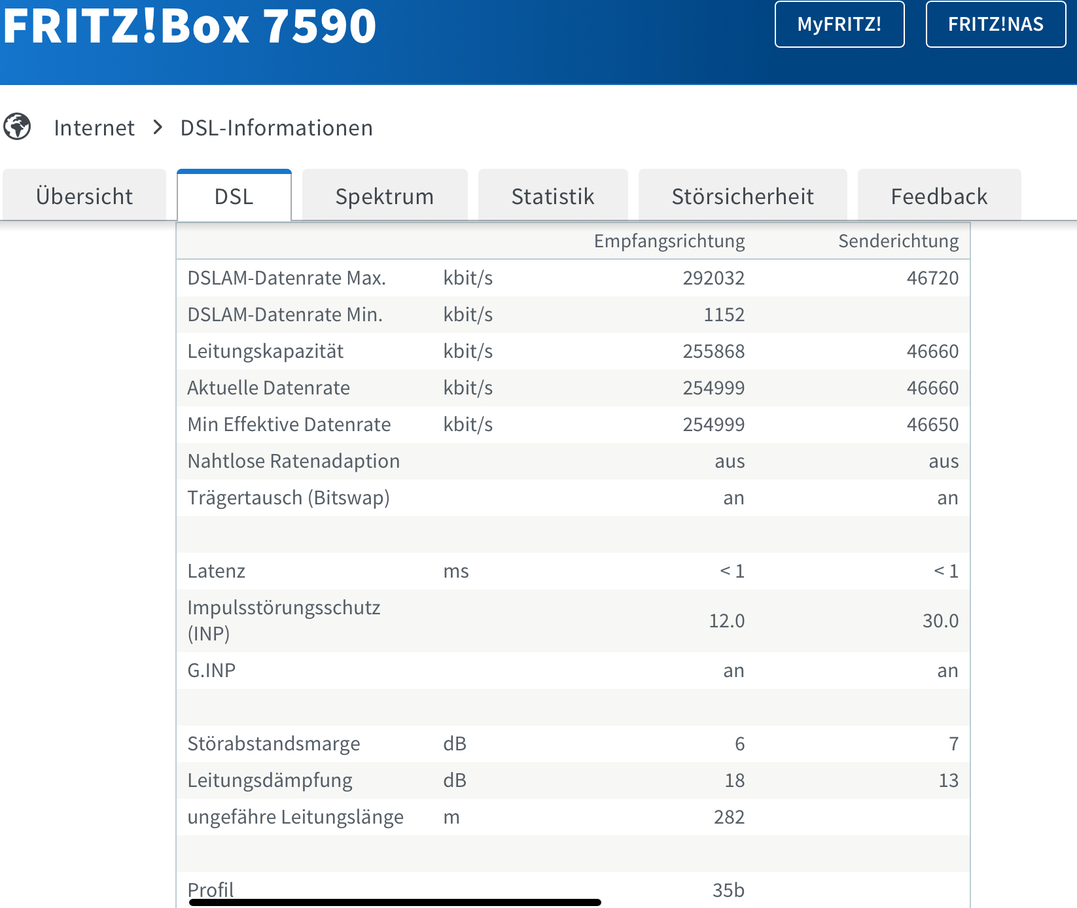Click the value 255868
1077x908 pixels.
[x=714, y=351]
